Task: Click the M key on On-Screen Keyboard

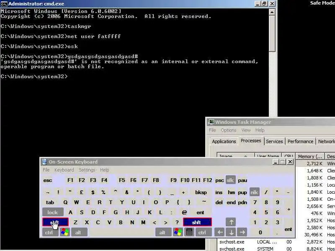Action: (143, 222)
